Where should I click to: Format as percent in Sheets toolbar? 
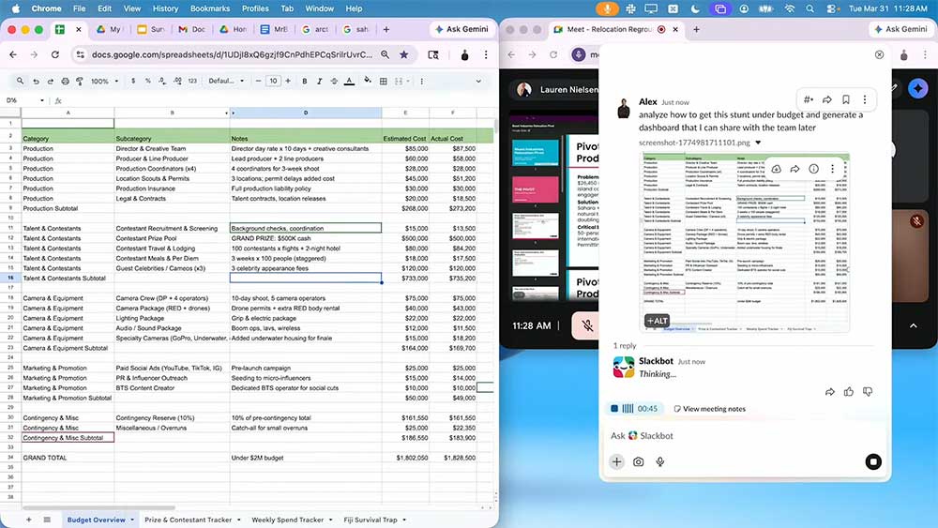(x=148, y=81)
